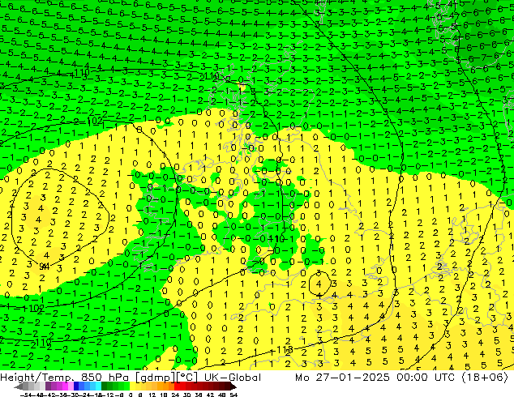The width and height of the screenshot is (514, 397).
Task: Select the "UK-Global" model name text
Action: click(x=233, y=378)
